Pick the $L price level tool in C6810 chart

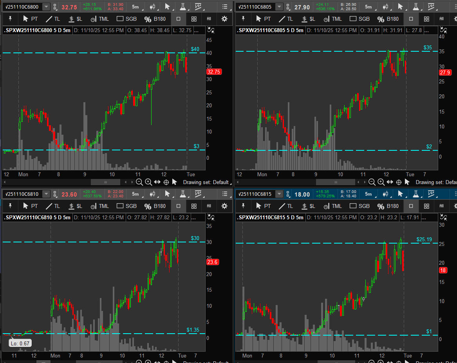click(75, 206)
